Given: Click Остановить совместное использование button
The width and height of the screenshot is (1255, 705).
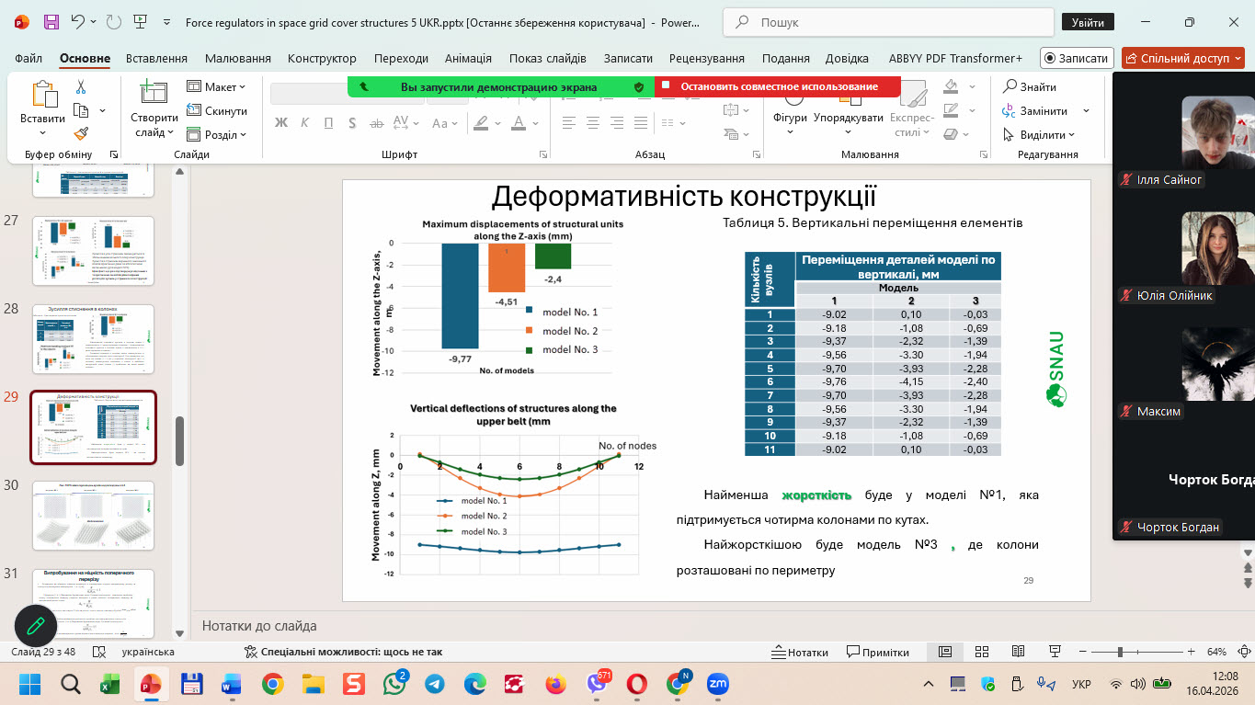Looking at the screenshot, I should pyautogui.click(x=778, y=86).
